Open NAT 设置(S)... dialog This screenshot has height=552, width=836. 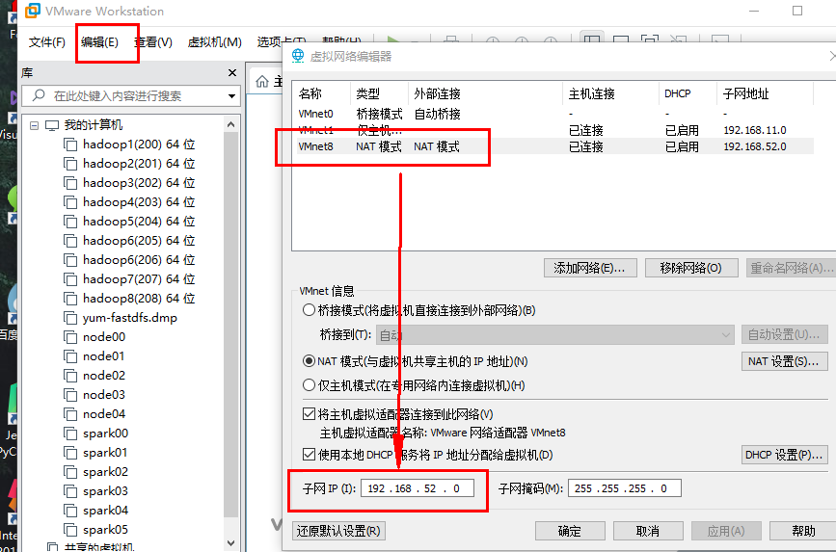click(784, 361)
